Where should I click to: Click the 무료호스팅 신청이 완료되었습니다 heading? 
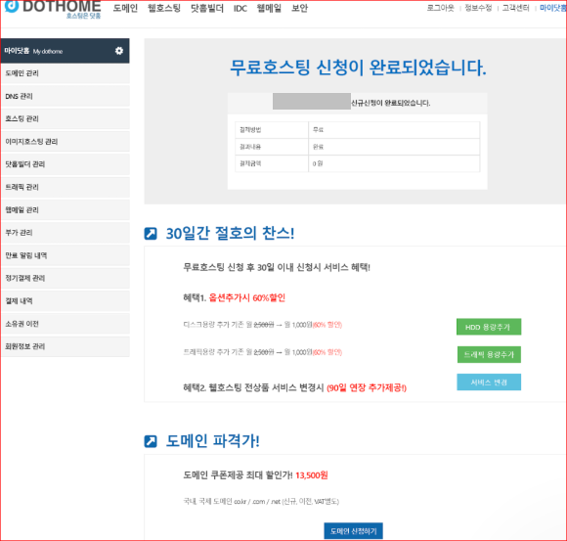tap(358, 68)
